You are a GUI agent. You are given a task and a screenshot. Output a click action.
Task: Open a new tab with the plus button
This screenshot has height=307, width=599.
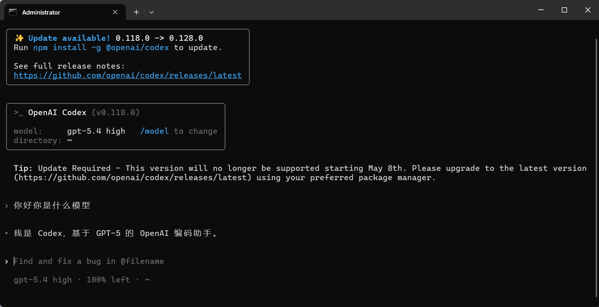click(136, 12)
